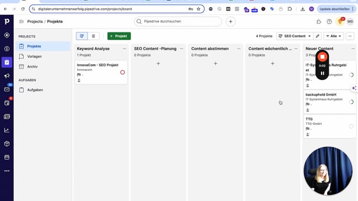Open SEO Content -Planung column options menu

[182, 48]
